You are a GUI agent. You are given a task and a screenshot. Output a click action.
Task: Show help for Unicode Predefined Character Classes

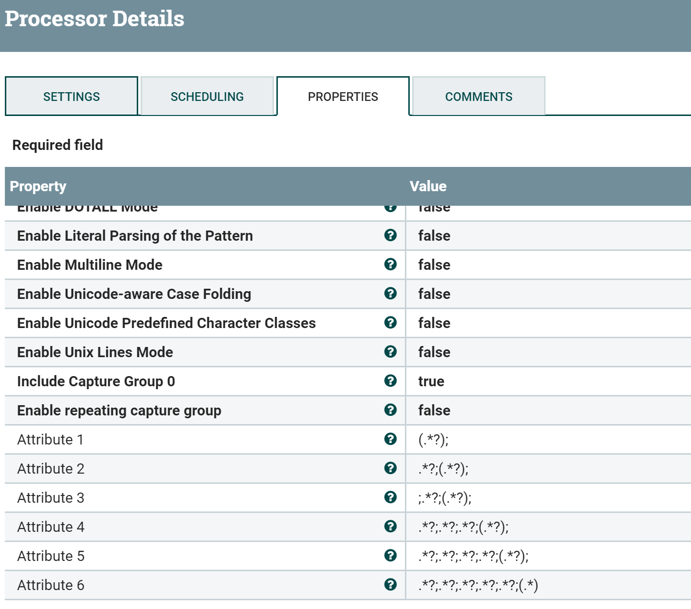pos(390,323)
